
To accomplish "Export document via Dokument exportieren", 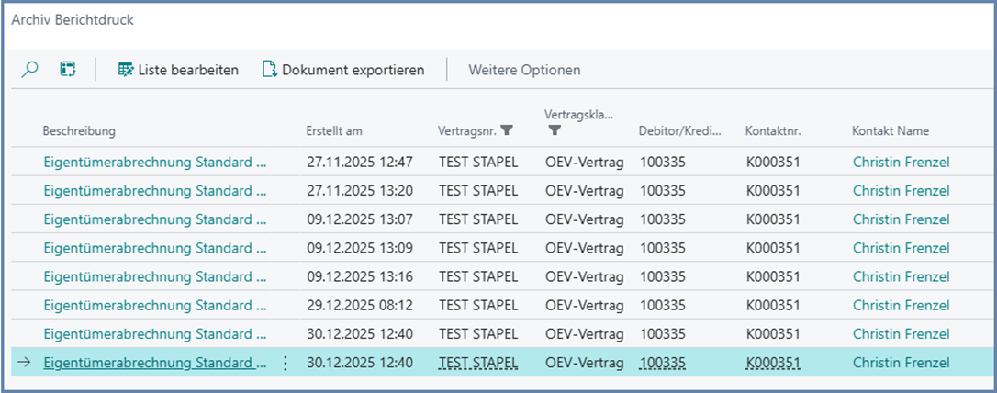I will click(353, 70).
